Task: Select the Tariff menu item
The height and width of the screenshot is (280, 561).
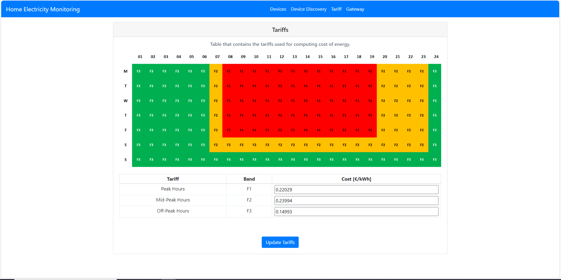Action: (336, 9)
